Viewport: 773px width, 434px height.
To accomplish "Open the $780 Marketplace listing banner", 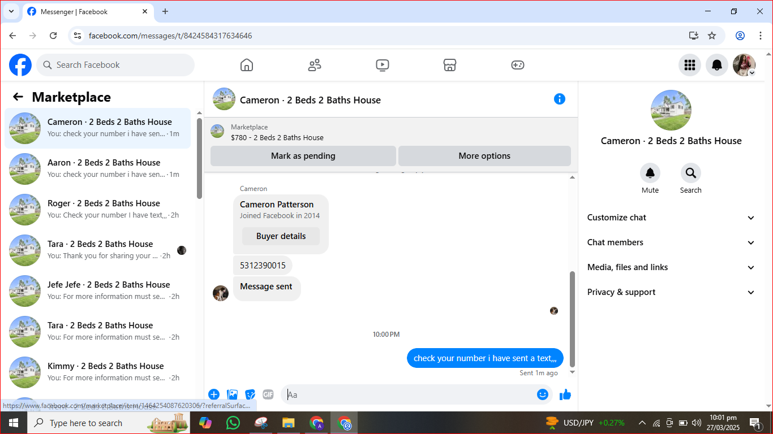I will coord(390,132).
